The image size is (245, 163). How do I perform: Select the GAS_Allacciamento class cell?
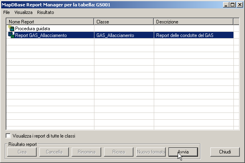pyautogui.click(x=115, y=35)
